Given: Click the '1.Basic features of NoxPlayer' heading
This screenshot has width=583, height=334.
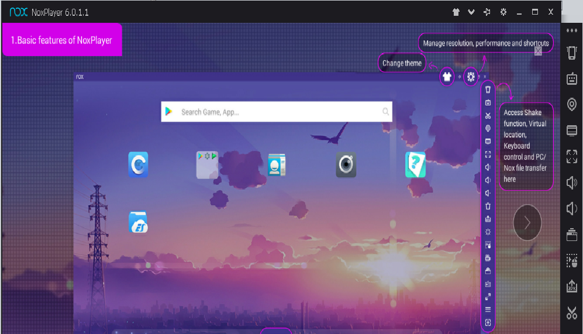Looking at the screenshot, I should tap(61, 40).
